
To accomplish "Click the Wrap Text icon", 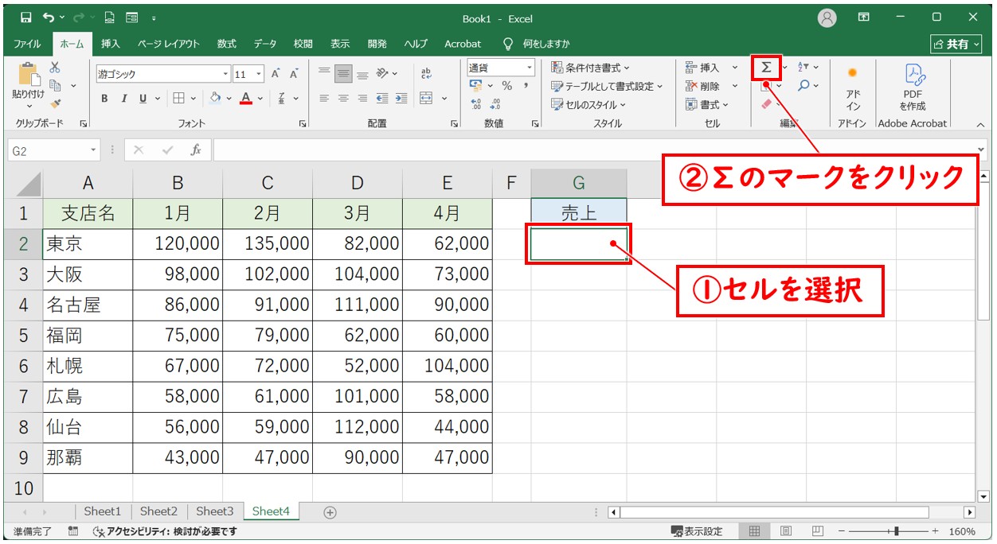I will pos(426,74).
